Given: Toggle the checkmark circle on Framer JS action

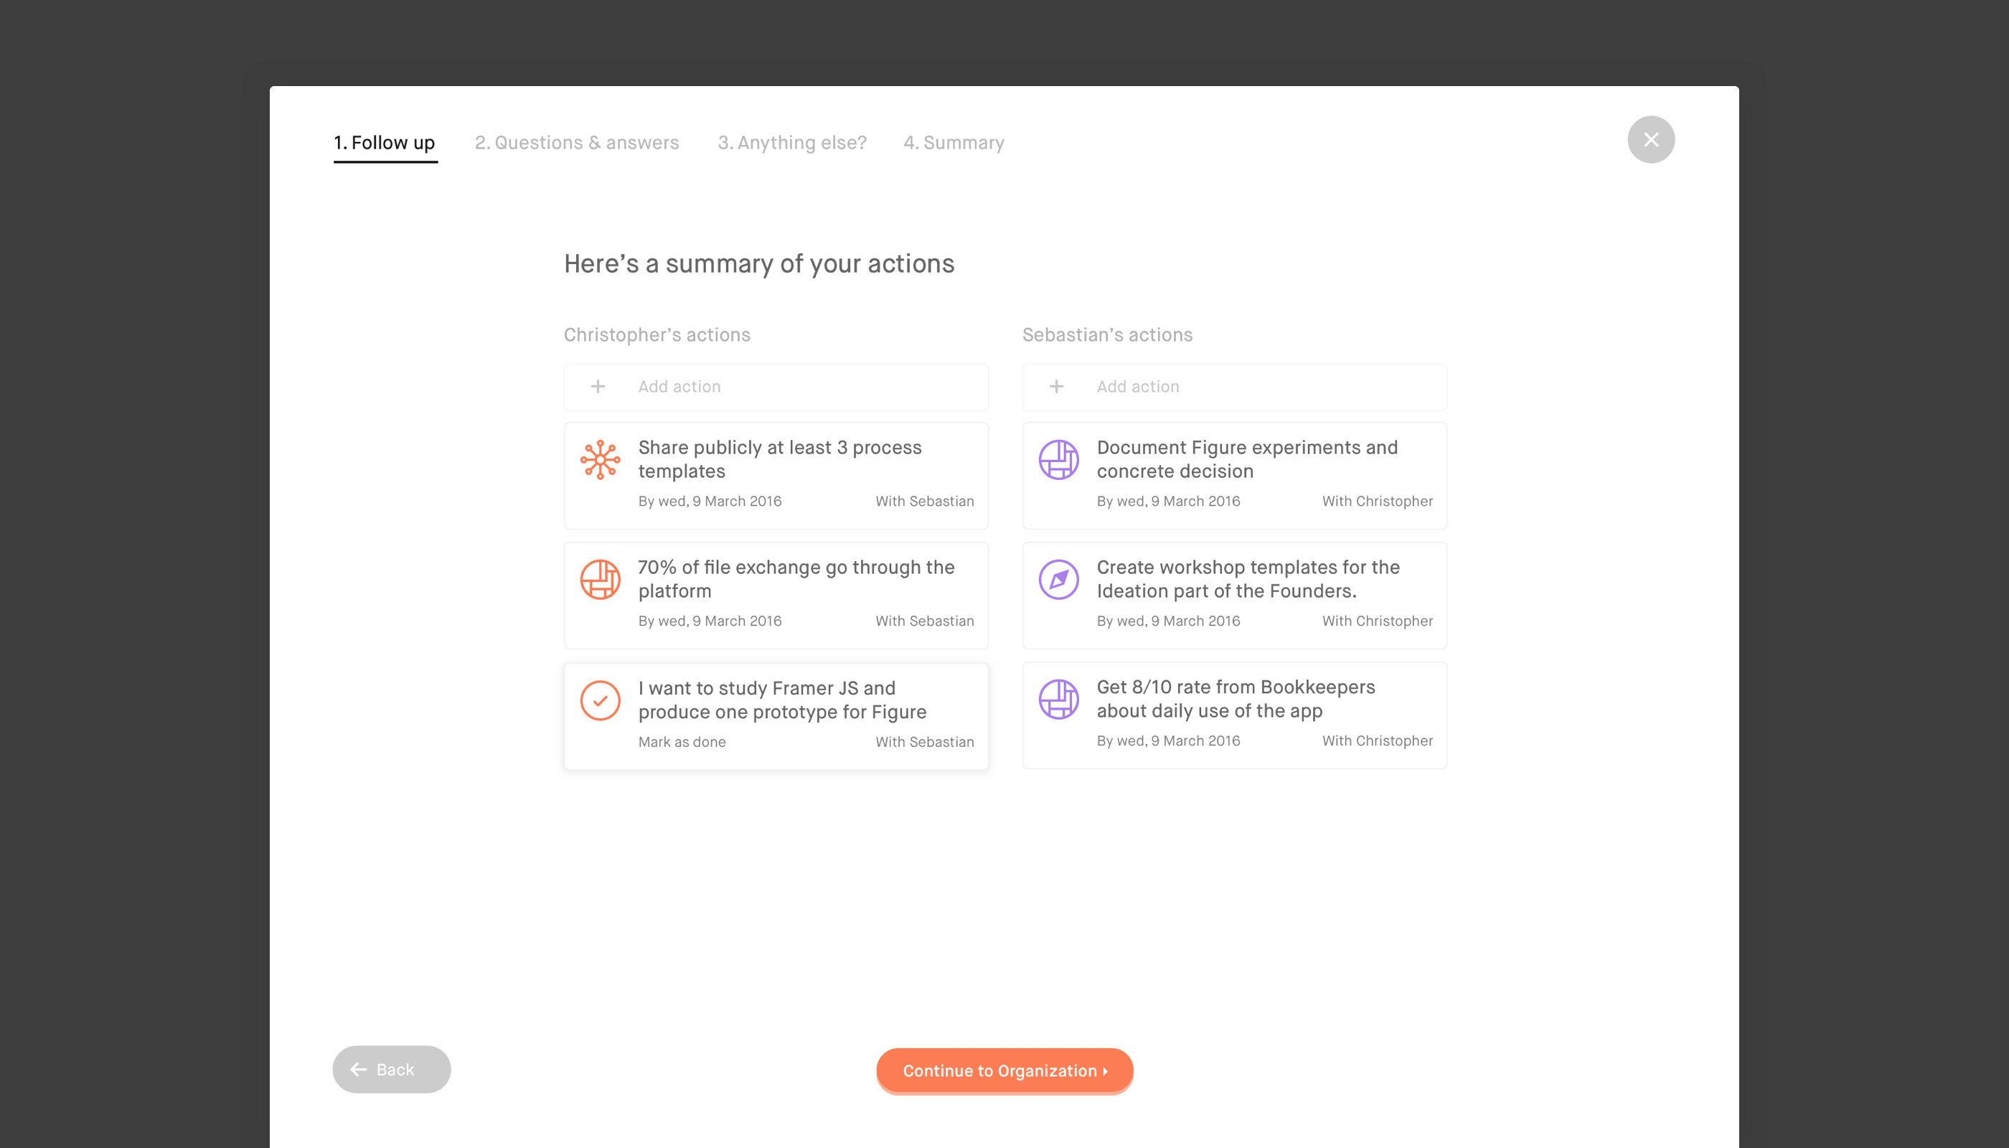Looking at the screenshot, I should coord(600,700).
